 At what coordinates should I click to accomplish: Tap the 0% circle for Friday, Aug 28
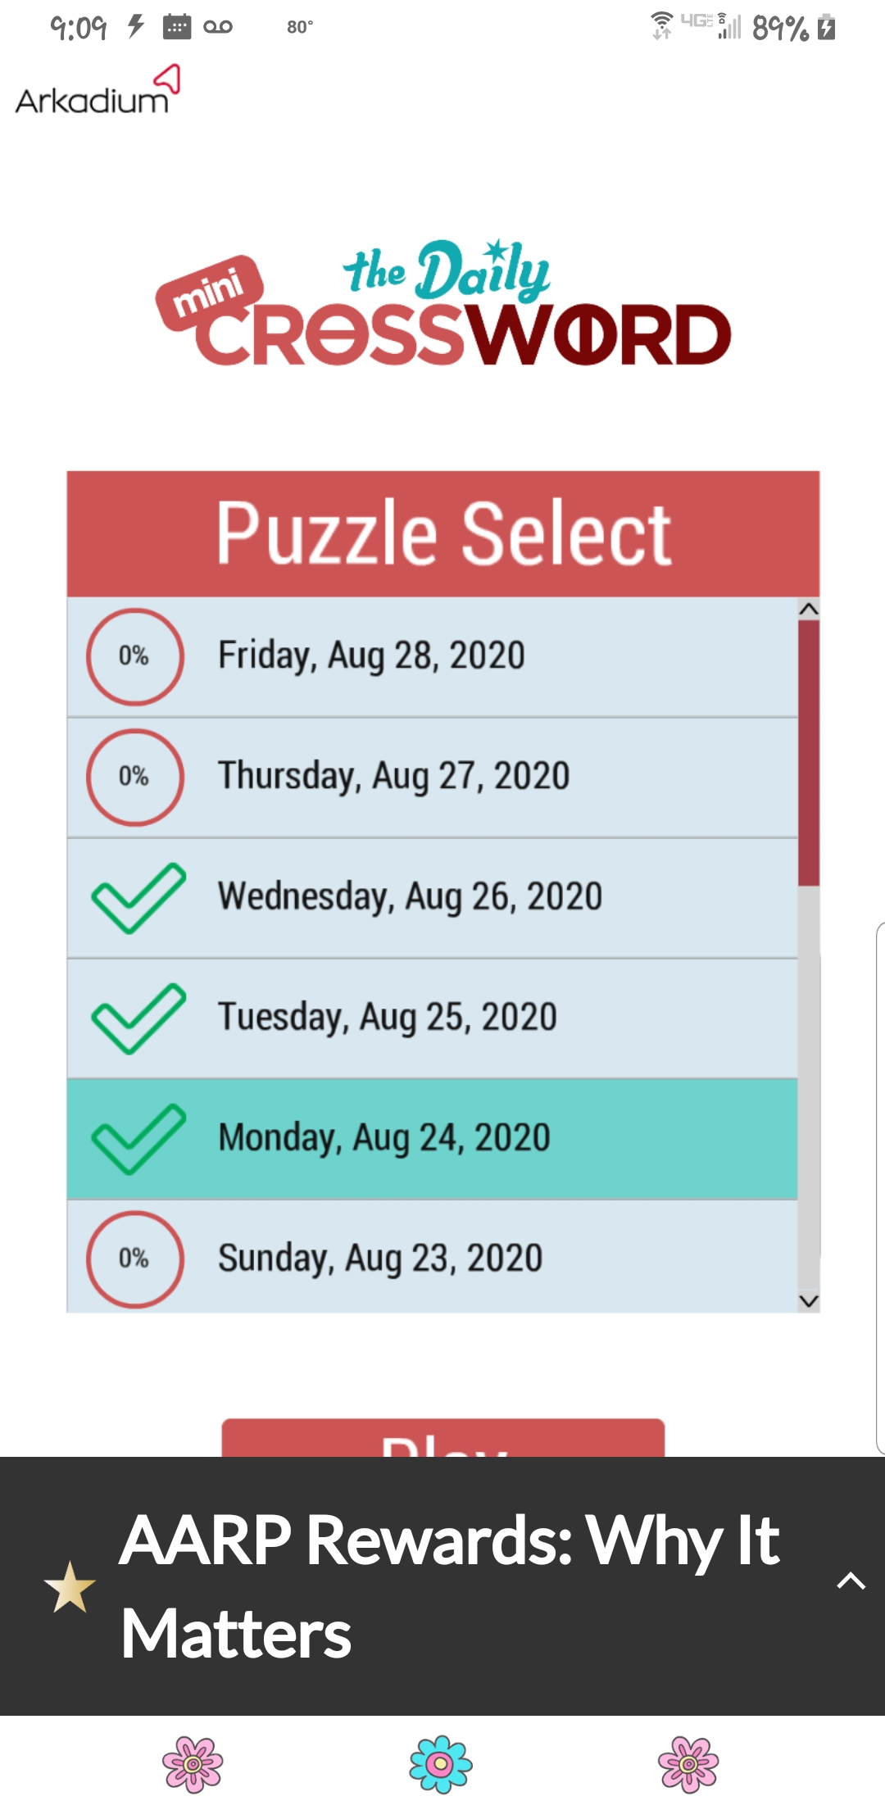(134, 656)
